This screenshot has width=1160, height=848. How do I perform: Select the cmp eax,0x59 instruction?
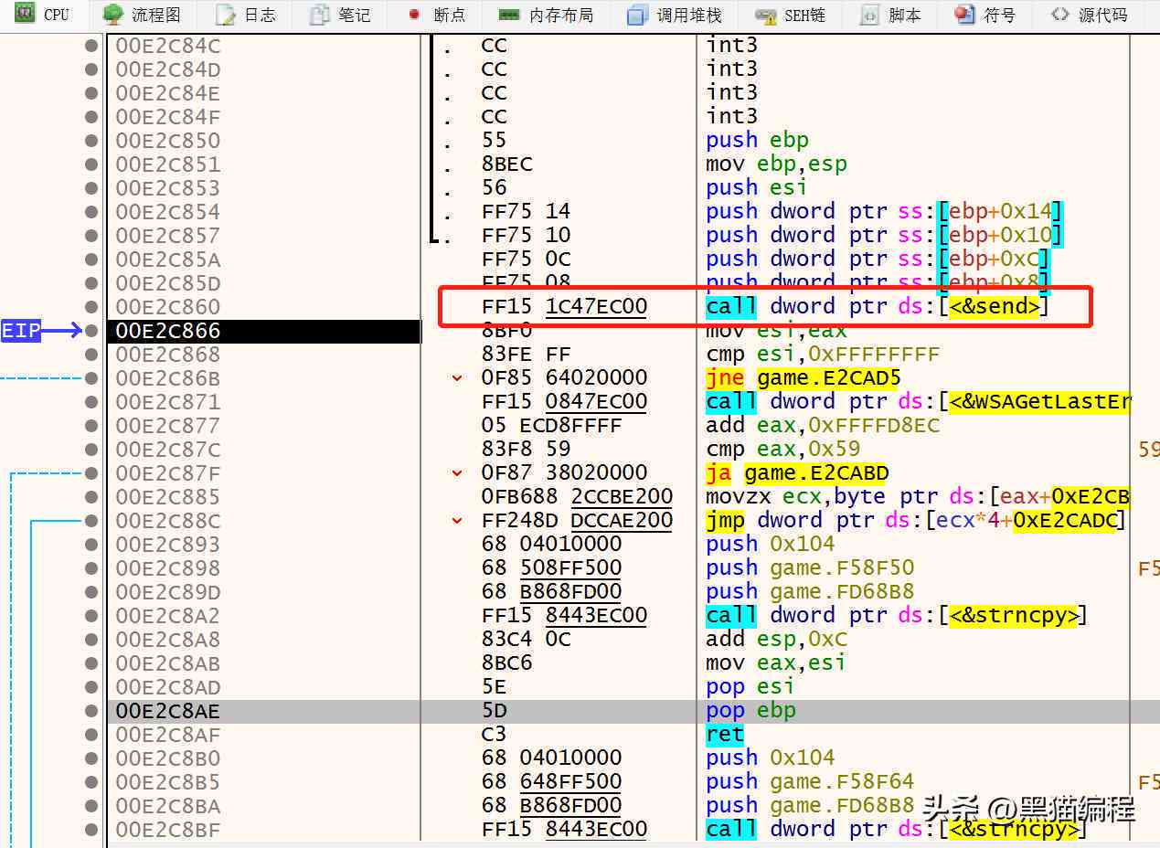[x=783, y=450]
